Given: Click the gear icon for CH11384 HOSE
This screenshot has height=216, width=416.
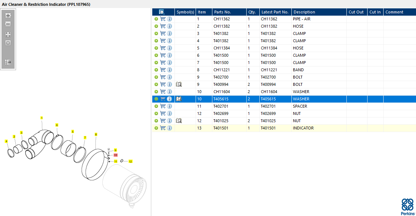Looking at the screenshot, I should tap(156, 48).
